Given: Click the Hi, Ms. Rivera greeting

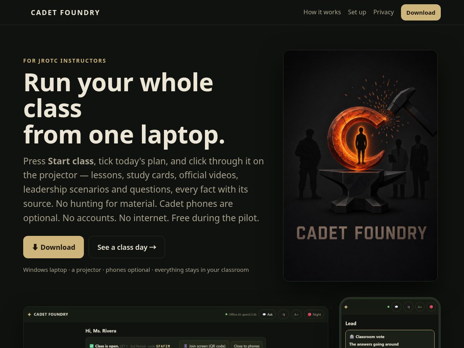Looking at the screenshot, I should (101, 331).
